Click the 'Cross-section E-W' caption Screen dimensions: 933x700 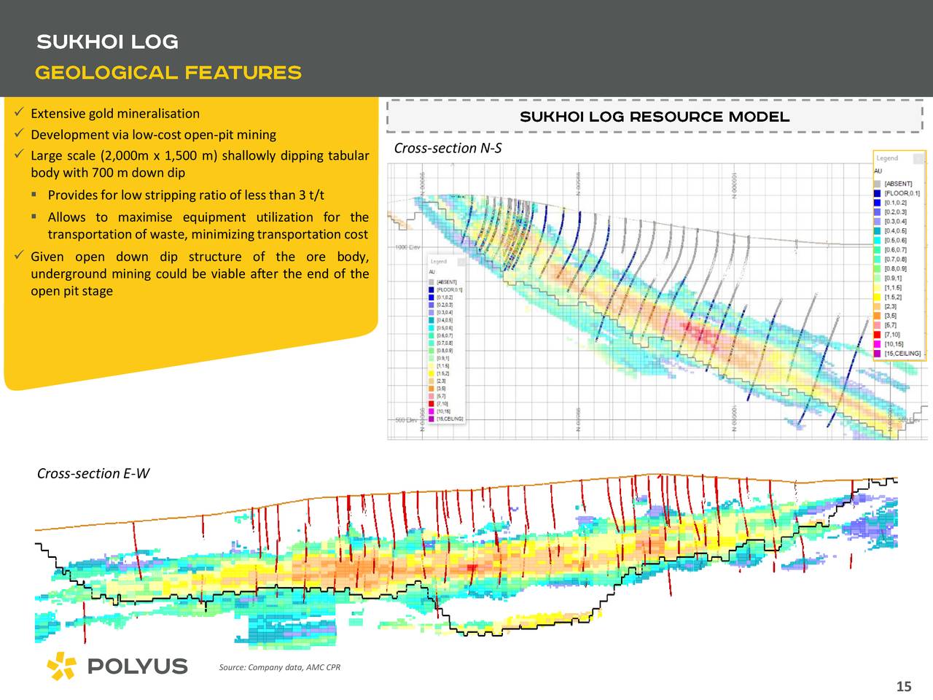pyautogui.click(x=93, y=474)
